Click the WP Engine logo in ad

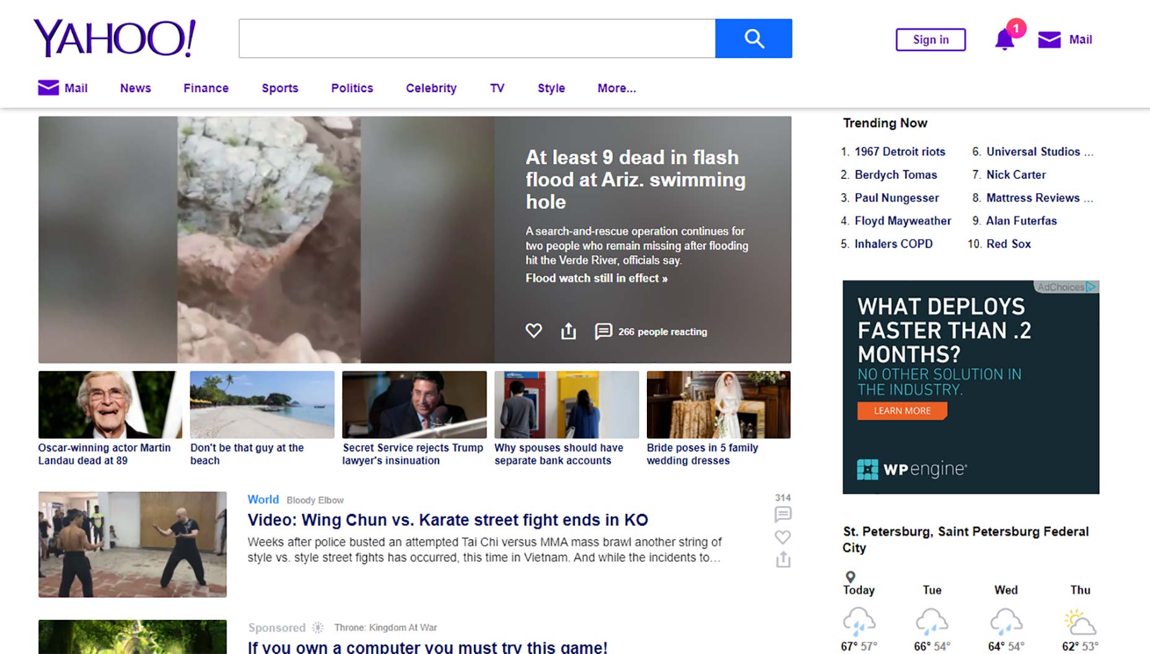click(911, 469)
